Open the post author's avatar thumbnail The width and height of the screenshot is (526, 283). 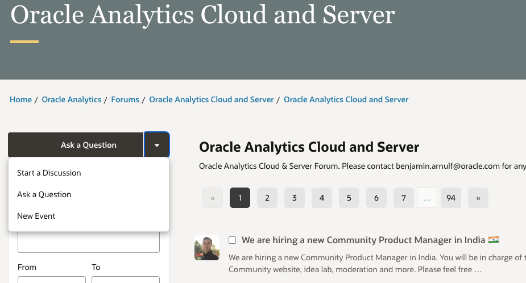pos(207,248)
